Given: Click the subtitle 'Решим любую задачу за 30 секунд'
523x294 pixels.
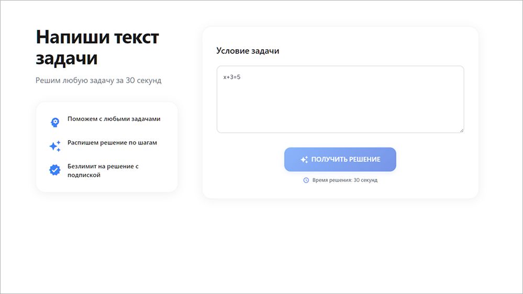Looking at the screenshot, I should click(98, 81).
